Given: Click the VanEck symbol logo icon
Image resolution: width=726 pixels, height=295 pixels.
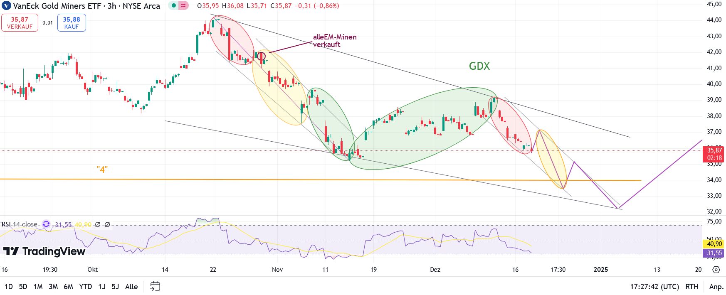Looking at the screenshot, I should (6, 6).
